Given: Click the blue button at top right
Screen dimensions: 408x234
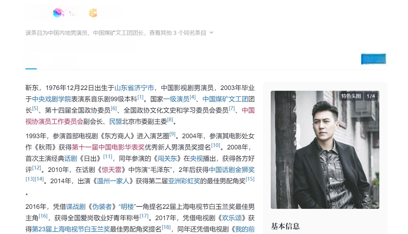Looking at the screenshot, I should (x=373, y=59).
